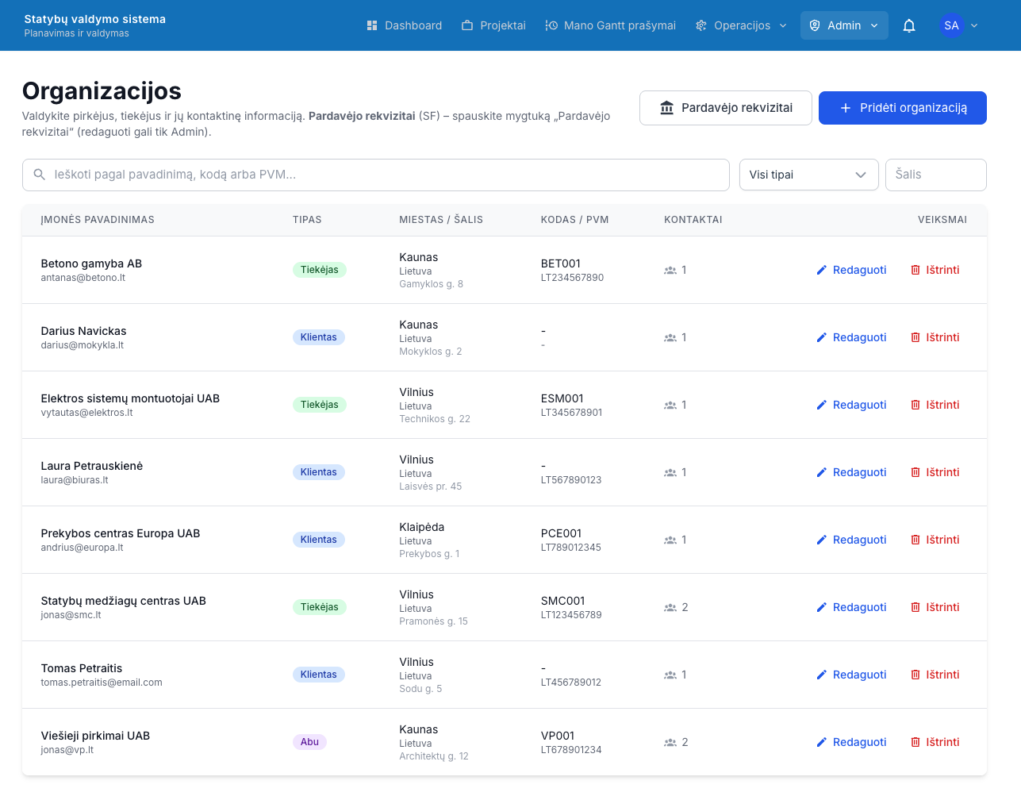Click the SA user avatar
Viewport: 1021px width, 796px height.
click(951, 25)
